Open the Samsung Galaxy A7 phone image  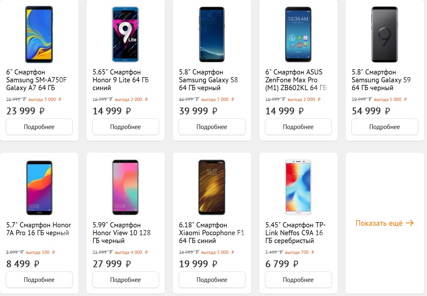pos(39,34)
